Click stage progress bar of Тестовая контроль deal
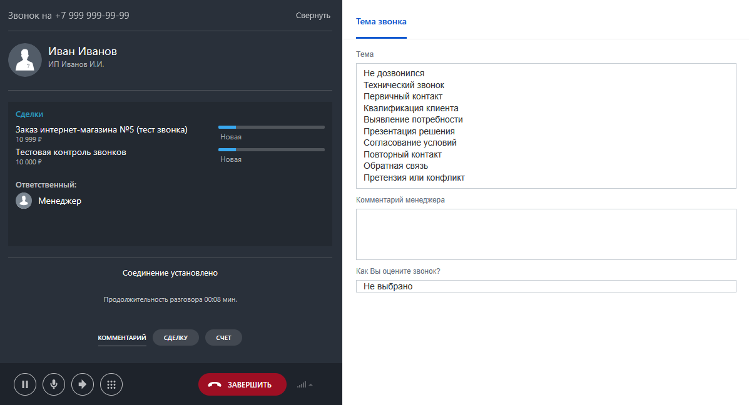749x405 pixels. point(272,150)
